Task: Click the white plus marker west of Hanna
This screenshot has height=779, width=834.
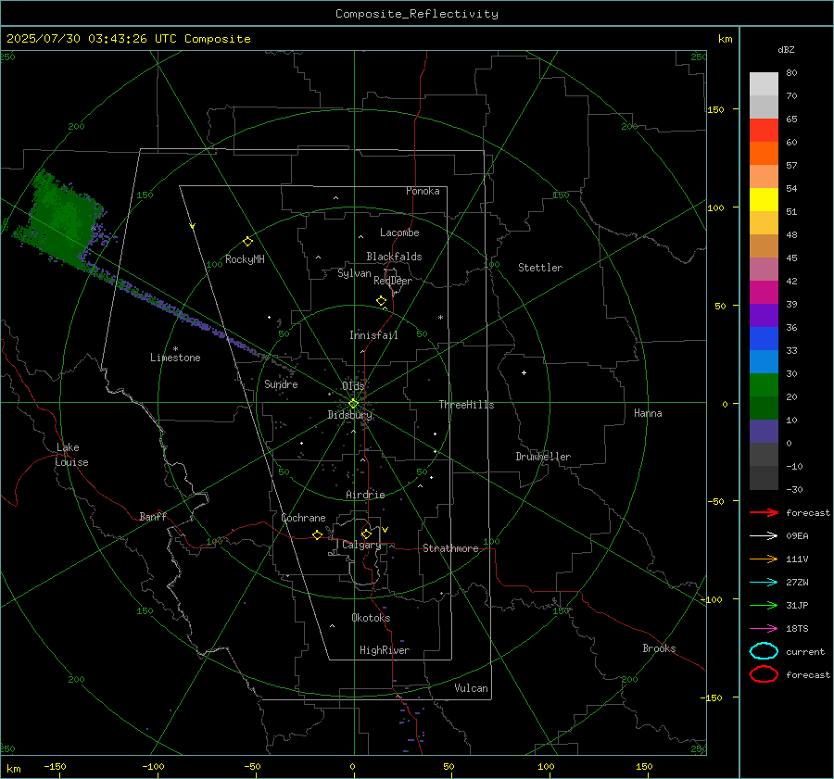Action: [524, 372]
